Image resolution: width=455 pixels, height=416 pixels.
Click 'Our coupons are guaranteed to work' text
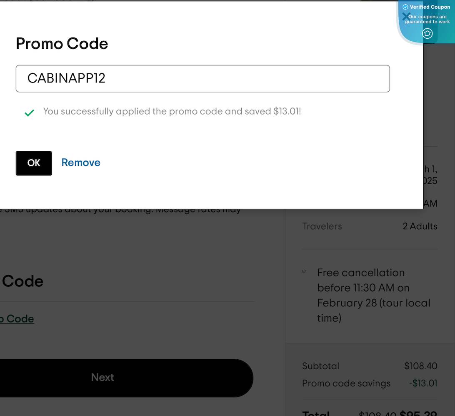(427, 19)
